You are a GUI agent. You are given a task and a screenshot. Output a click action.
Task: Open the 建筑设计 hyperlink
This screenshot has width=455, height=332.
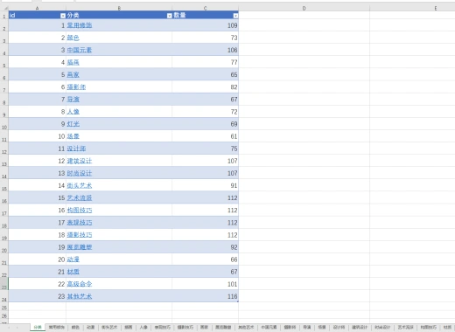pos(80,161)
